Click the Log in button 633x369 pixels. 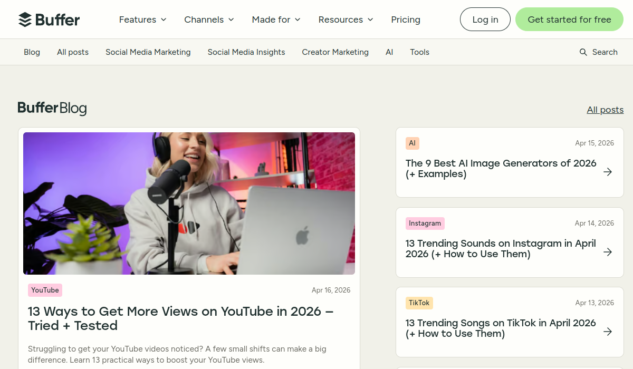coord(485,19)
